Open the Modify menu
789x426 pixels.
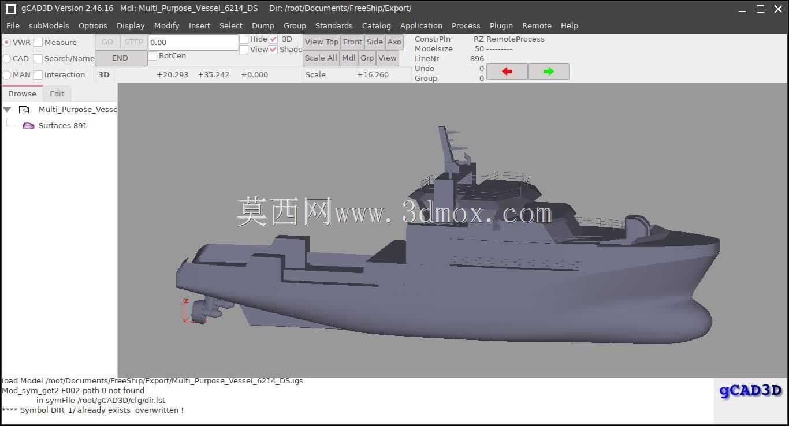pyautogui.click(x=167, y=25)
